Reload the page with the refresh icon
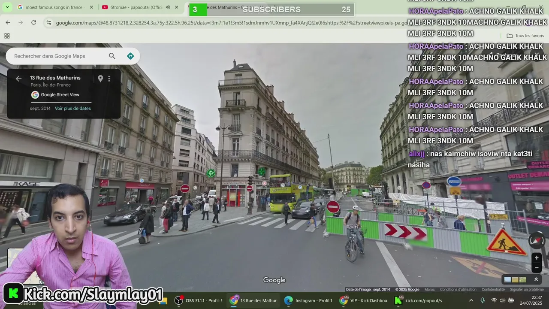The image size is (549, 309). click(x=33, y=22)
